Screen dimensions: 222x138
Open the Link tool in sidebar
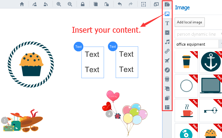(167, 51)
